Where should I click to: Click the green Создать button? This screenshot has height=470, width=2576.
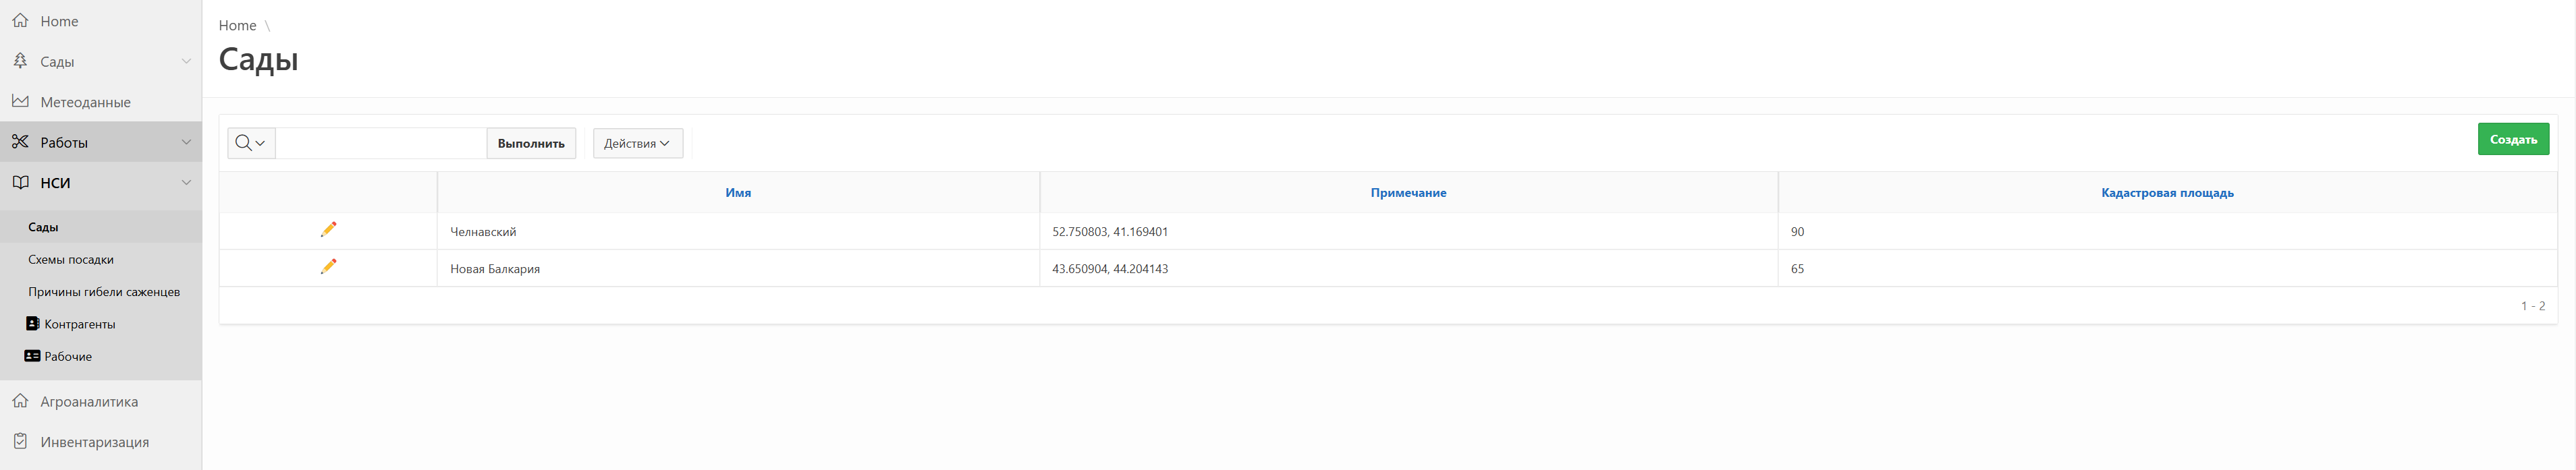pos(2512,139)
